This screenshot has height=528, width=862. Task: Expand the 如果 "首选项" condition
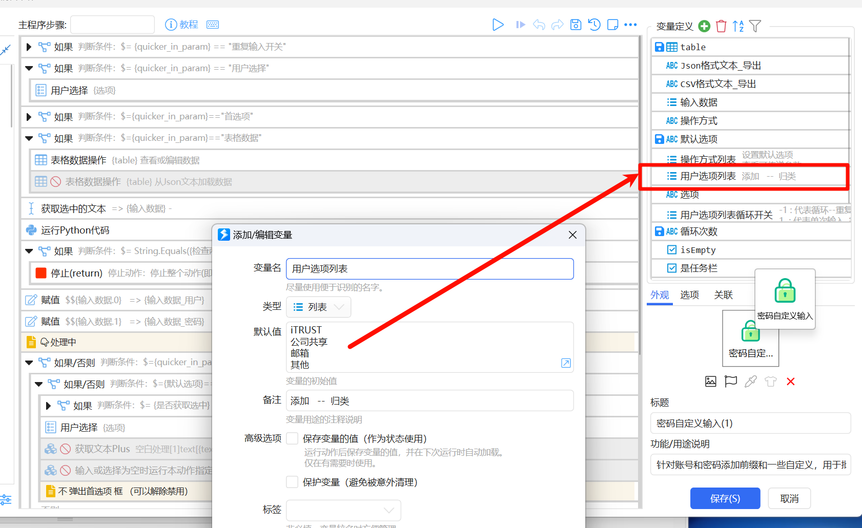point(29,117)
